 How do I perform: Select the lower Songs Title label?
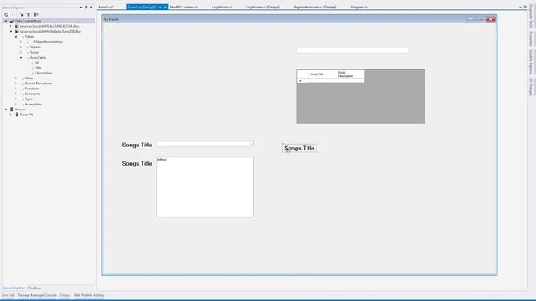pos(137,164)
